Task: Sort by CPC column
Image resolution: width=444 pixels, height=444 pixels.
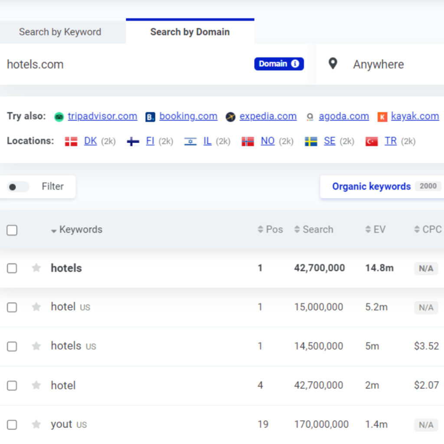Action: 428,229
